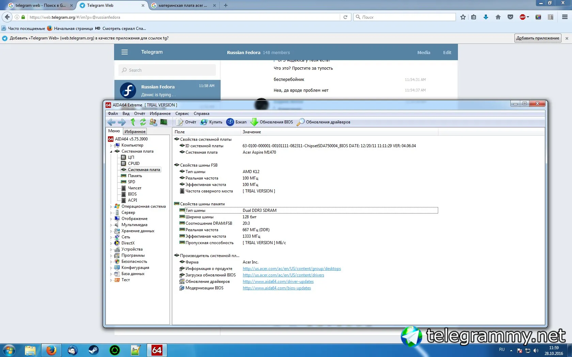
Task: Open the Справка menu
Action: pos(202,114)
